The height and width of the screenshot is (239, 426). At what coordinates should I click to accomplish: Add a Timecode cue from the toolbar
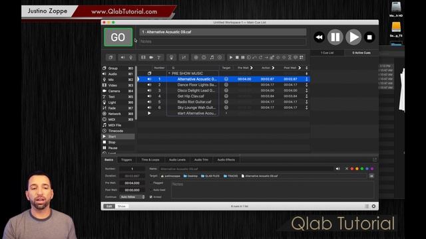[x=220, y=58]
